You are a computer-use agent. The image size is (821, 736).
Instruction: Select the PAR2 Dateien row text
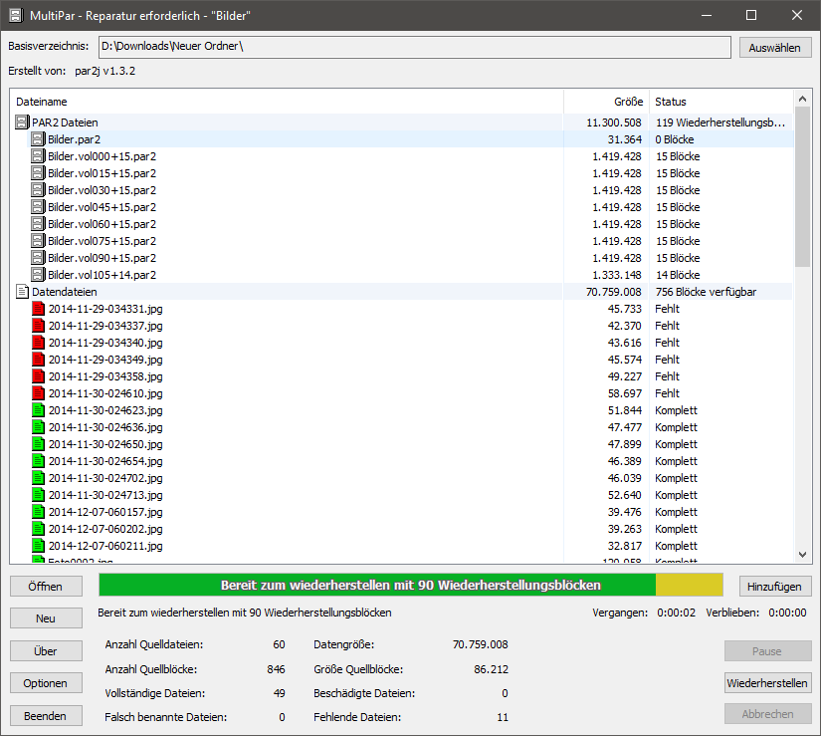coord(65,123)
